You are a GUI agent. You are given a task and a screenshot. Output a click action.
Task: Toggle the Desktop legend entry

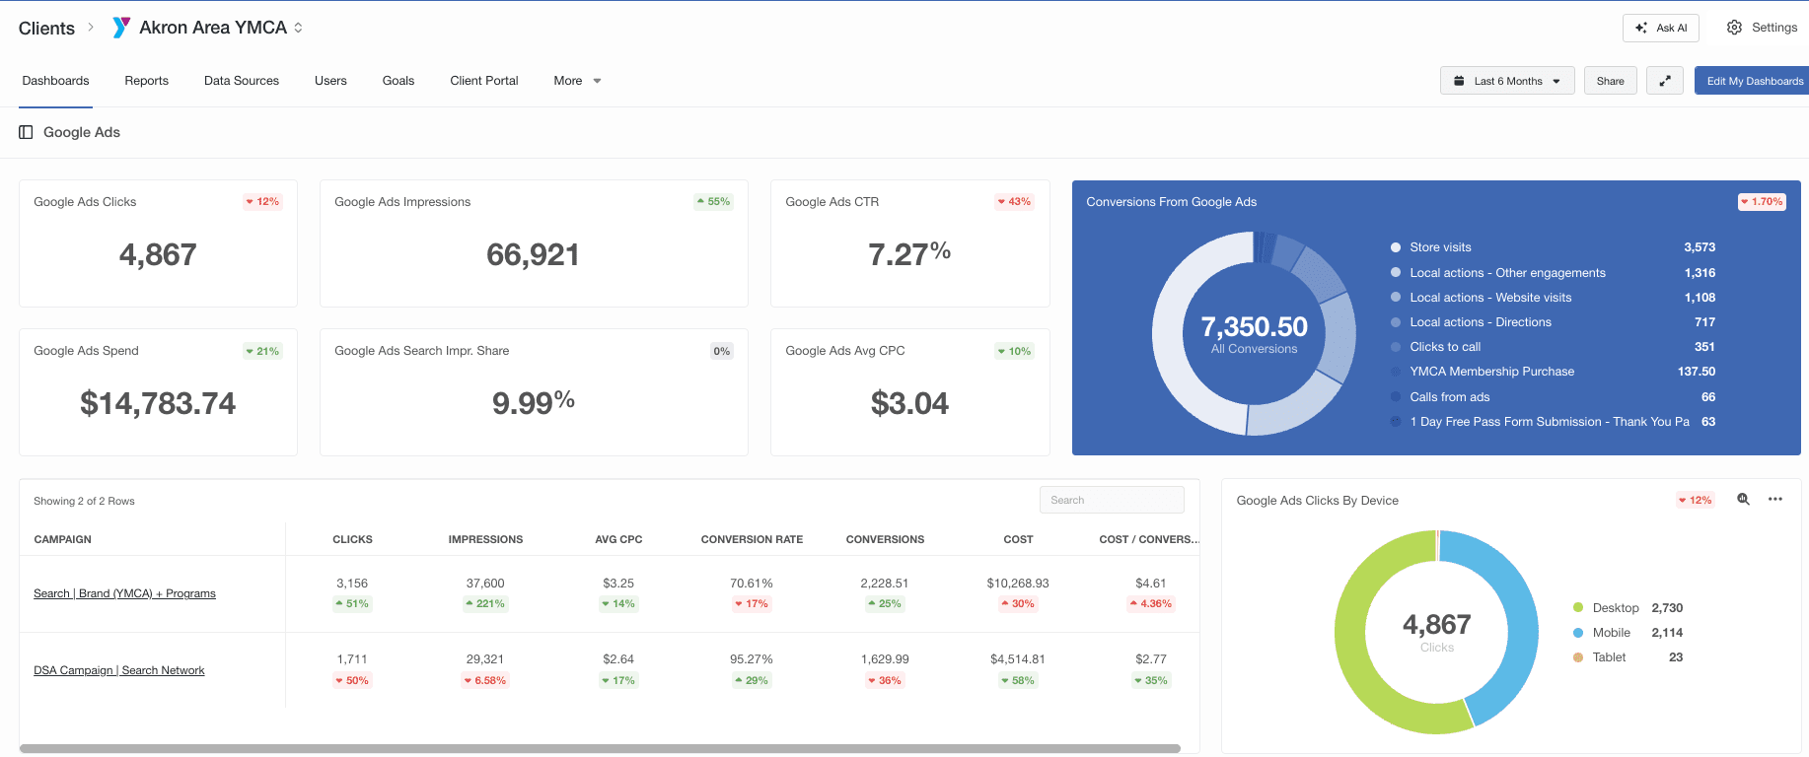1615,608
